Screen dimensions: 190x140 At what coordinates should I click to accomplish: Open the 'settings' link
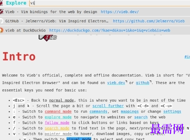(172, 111)
